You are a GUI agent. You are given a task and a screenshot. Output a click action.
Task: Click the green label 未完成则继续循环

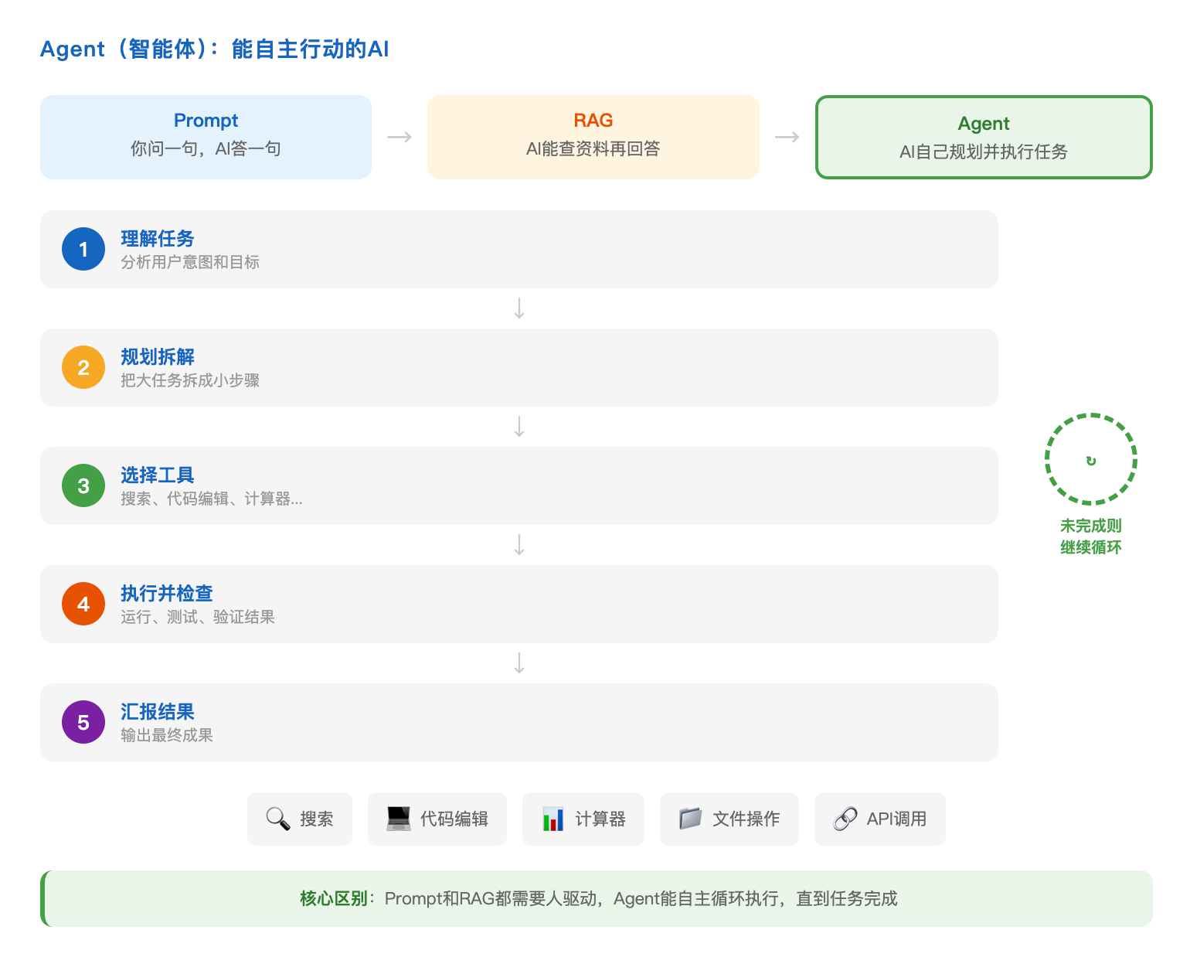(x=1091, y=536)
